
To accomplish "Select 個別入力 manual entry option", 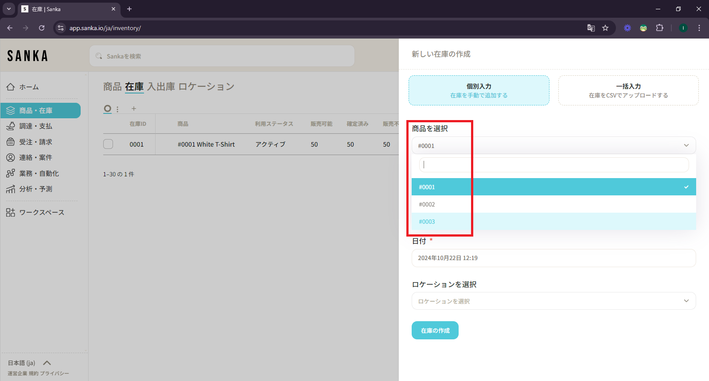I will 479,90.
